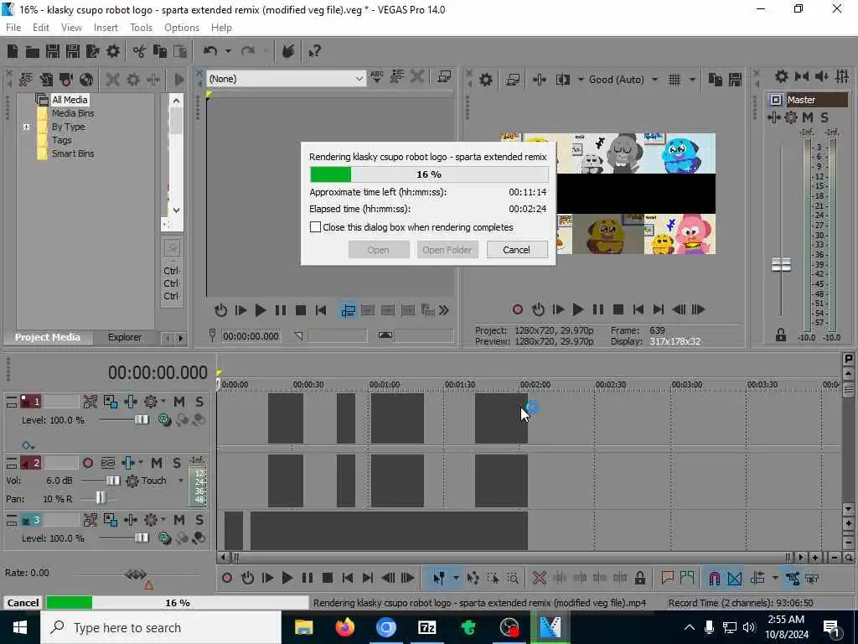Viewport: 858px width, 644px height.
Task: Open 7-Zip from the taskbar
Action: [426, 627]
